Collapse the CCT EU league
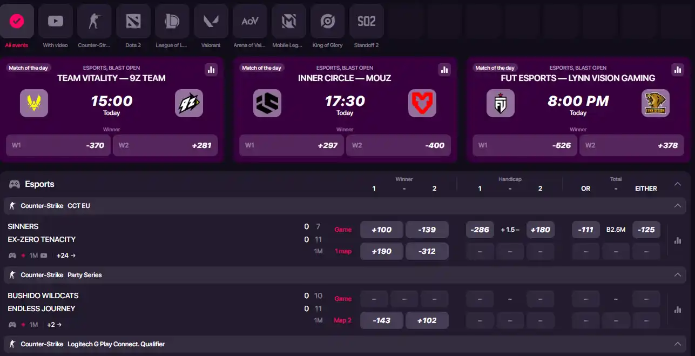This screenshot has width=695, height=356. point(678,206)
